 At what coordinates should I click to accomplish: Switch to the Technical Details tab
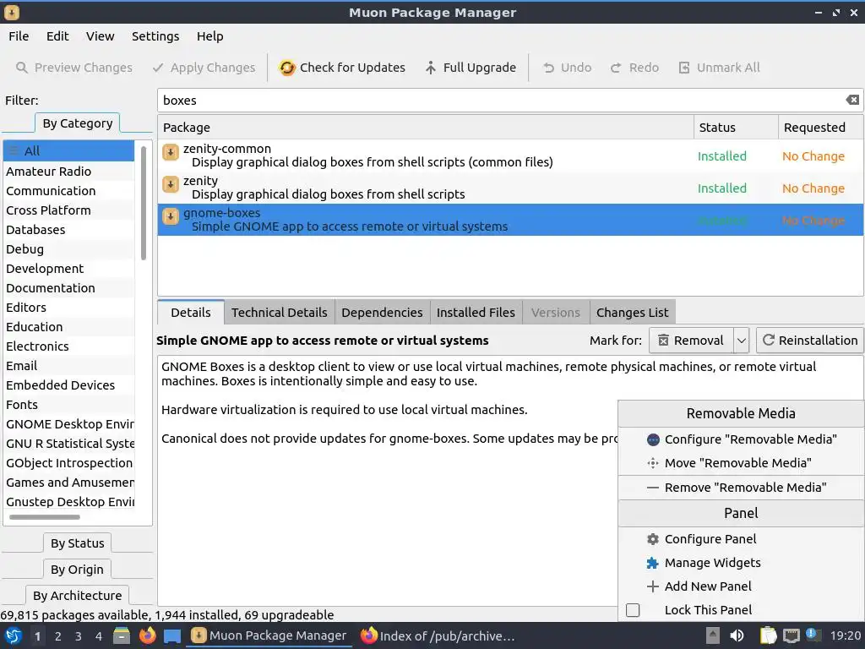(x=279, y=313)
